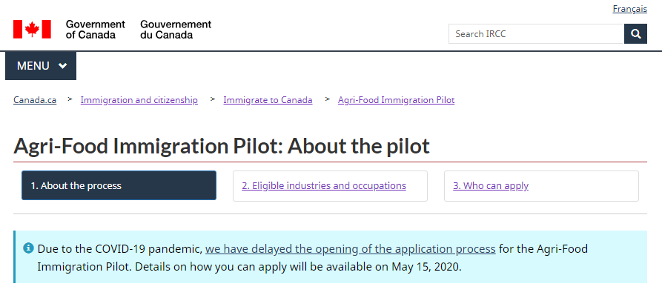
Task: Click the blue info icon in the alert
Action: point(28,248)
